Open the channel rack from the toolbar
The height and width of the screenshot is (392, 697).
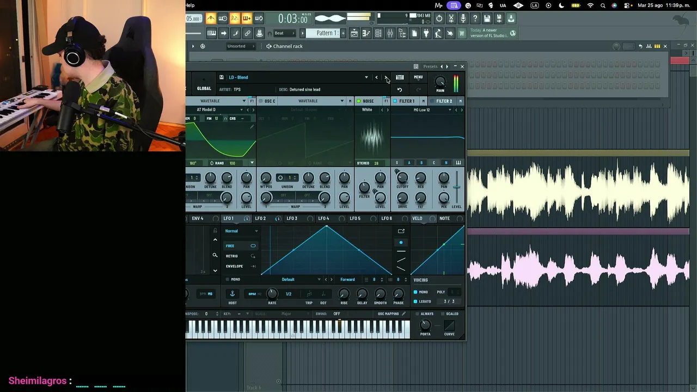378,34
